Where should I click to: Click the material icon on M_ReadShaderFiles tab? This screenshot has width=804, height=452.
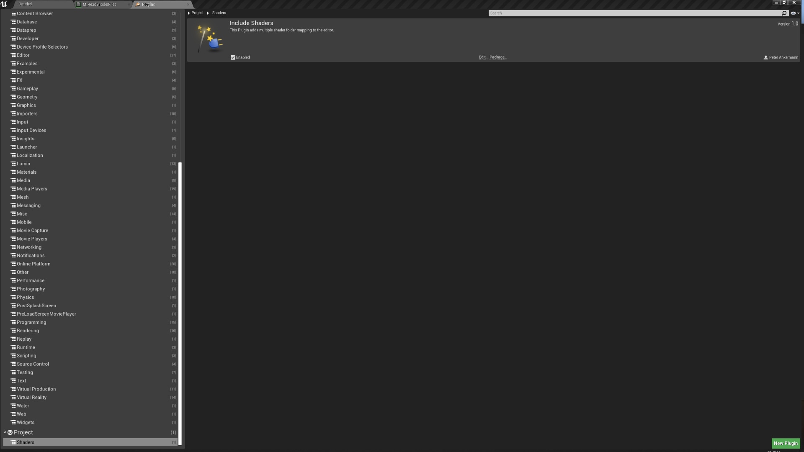tap(79, 4)
